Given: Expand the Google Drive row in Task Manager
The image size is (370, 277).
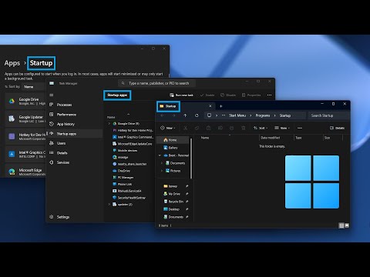Looking at the screenshot, I should pyautogui.click(x=109, y=124).
